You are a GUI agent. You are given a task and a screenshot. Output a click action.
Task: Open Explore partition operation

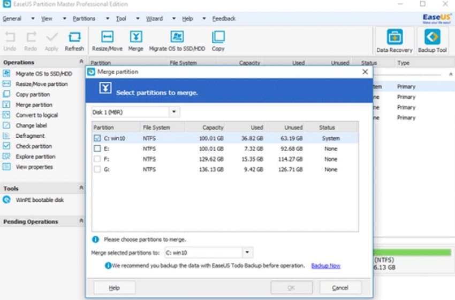click(35, 157)
